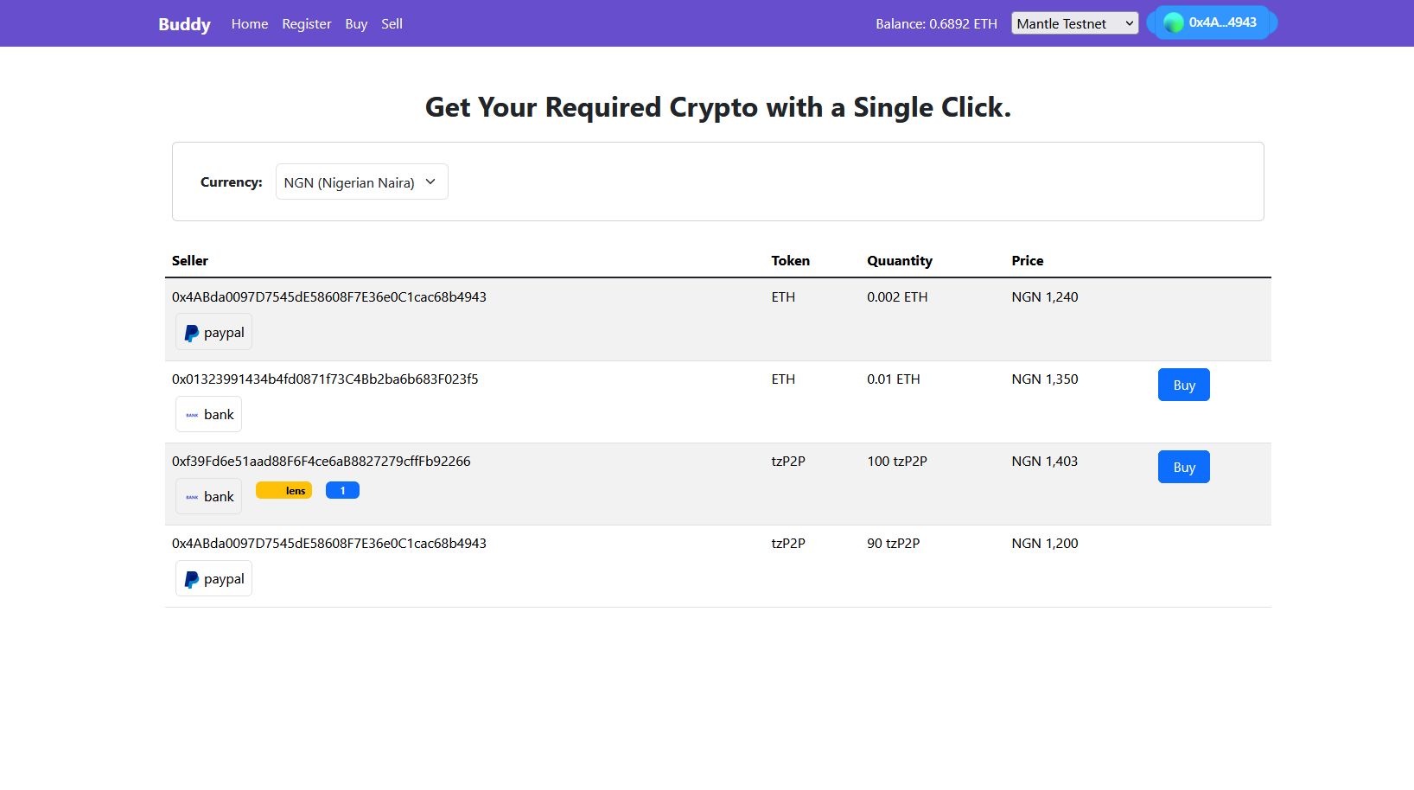Click the paypal badge in 90 tzP2P row
Image resolution: width=1414 pixels, height=790 pixels.
pos(213,579)
